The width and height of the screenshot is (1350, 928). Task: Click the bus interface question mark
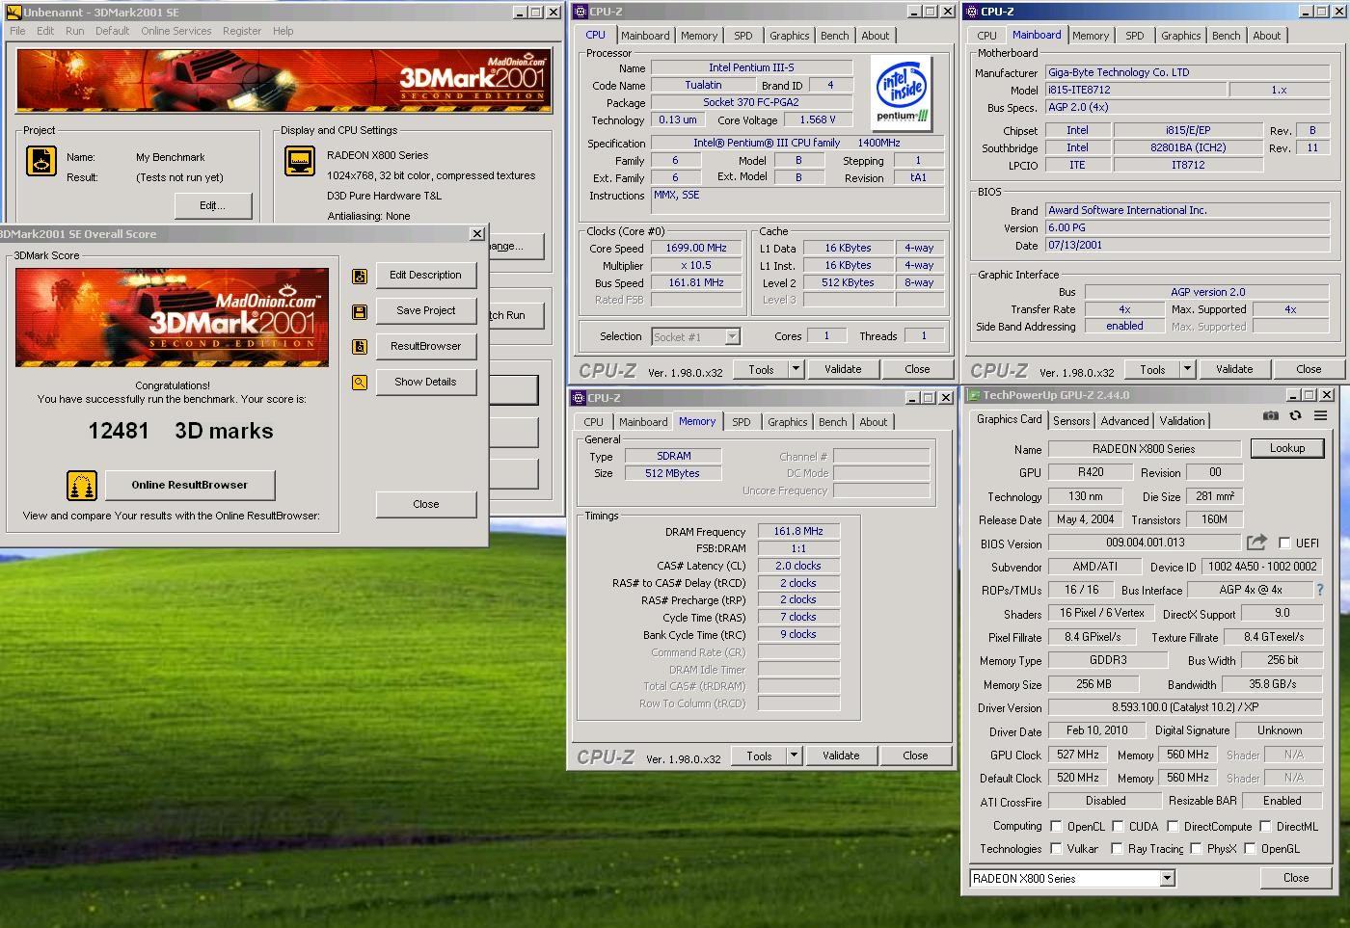1320,590
